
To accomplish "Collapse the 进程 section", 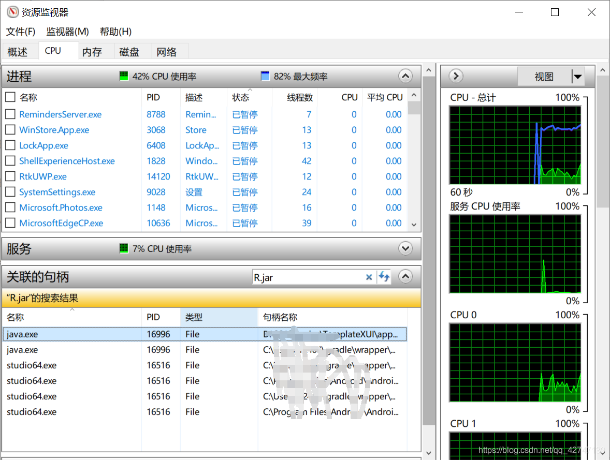I will point(405,76).
